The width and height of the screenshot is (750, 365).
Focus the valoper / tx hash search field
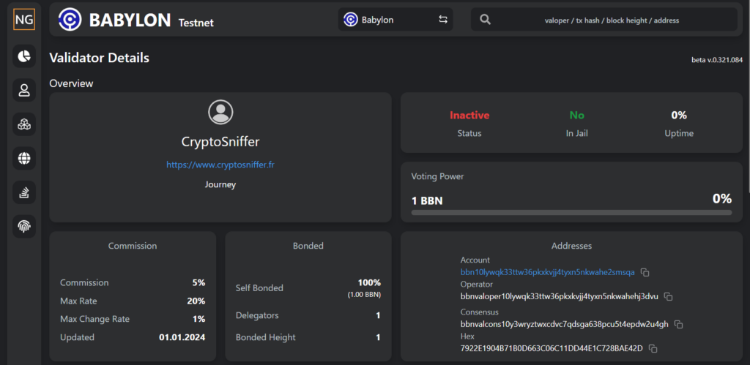click(x=612, y=20)
